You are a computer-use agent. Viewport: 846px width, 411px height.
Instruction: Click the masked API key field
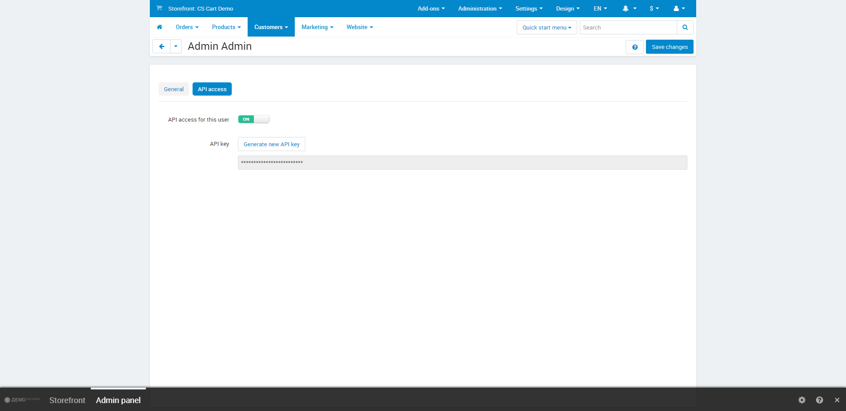click(x=462, y=163)
